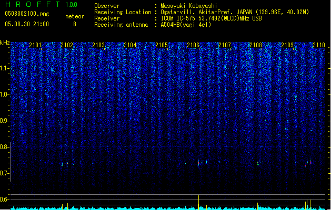331x210 pixels.
Task: Click the 2106 time marker
Action: coord(193,45)
